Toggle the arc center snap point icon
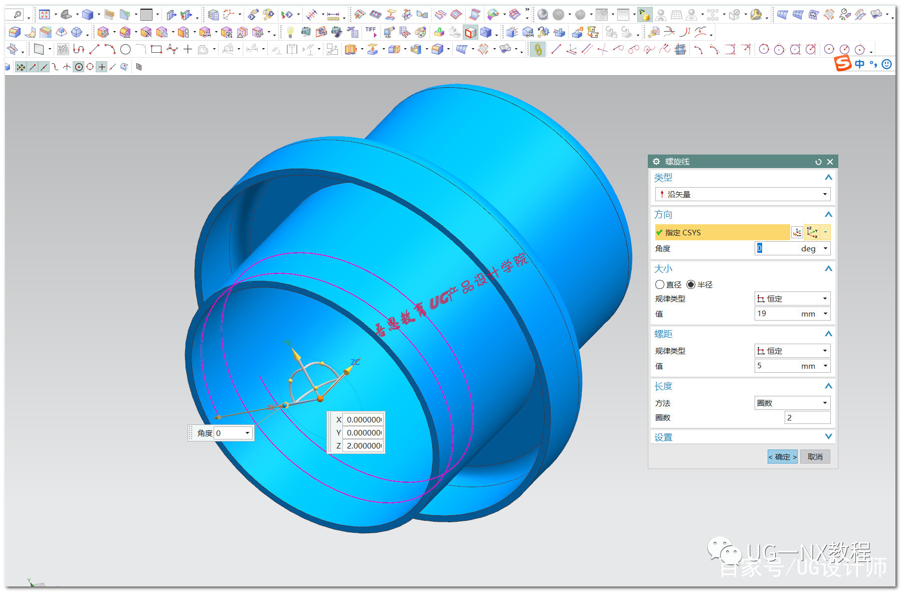901x592 pixels. [x=79, y=67]
